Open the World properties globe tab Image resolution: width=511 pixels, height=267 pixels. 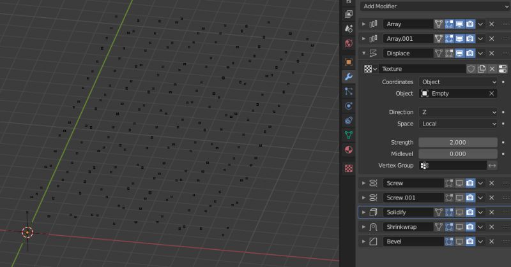tap(348, 43)
